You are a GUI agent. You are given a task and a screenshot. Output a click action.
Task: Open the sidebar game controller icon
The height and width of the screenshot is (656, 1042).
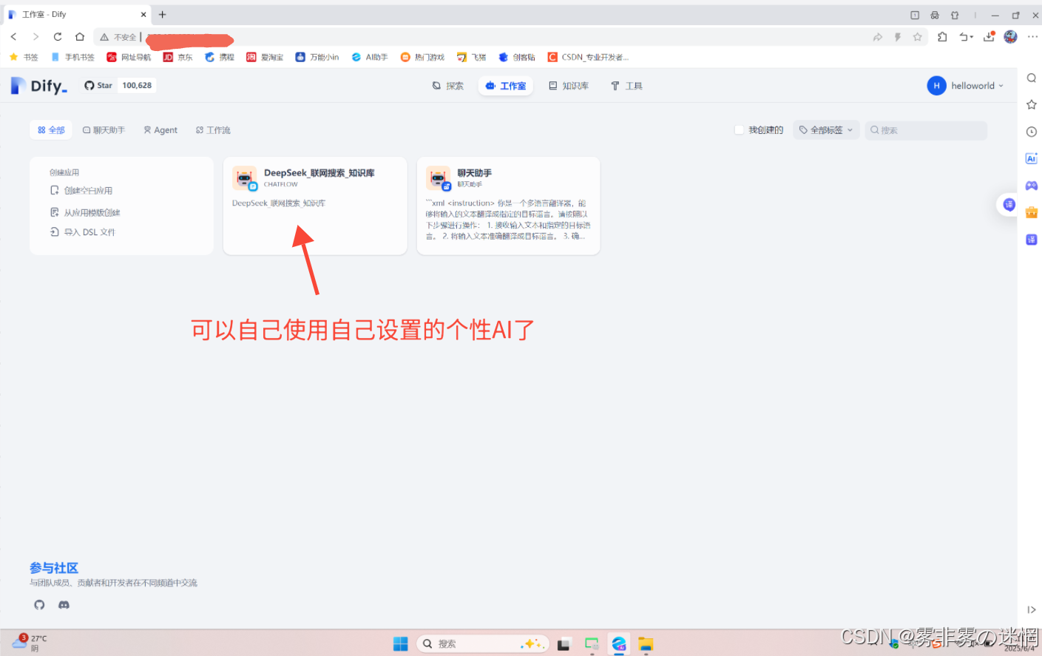pos(1032,186)
